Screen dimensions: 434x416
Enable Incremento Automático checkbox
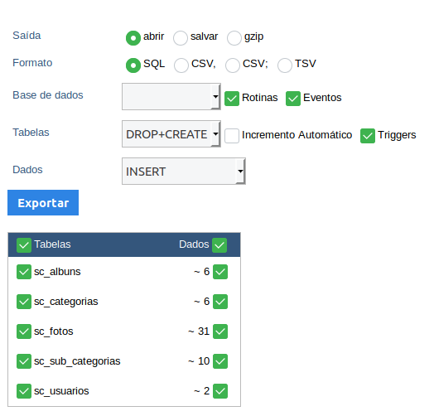pos(232,136)
